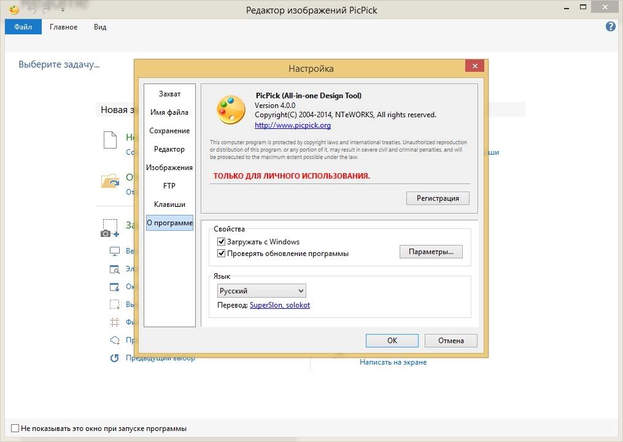Switch to the Вид ribbon tab
Image resolution: width=623 pixels, height=442 pixels.
click(100, 27)
